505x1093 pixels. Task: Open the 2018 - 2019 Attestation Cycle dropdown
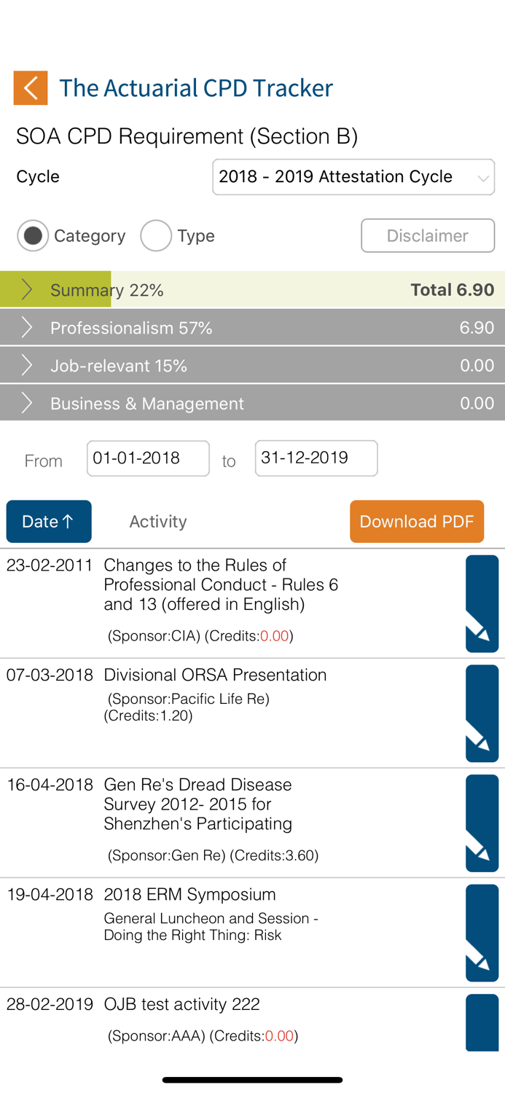353,176
